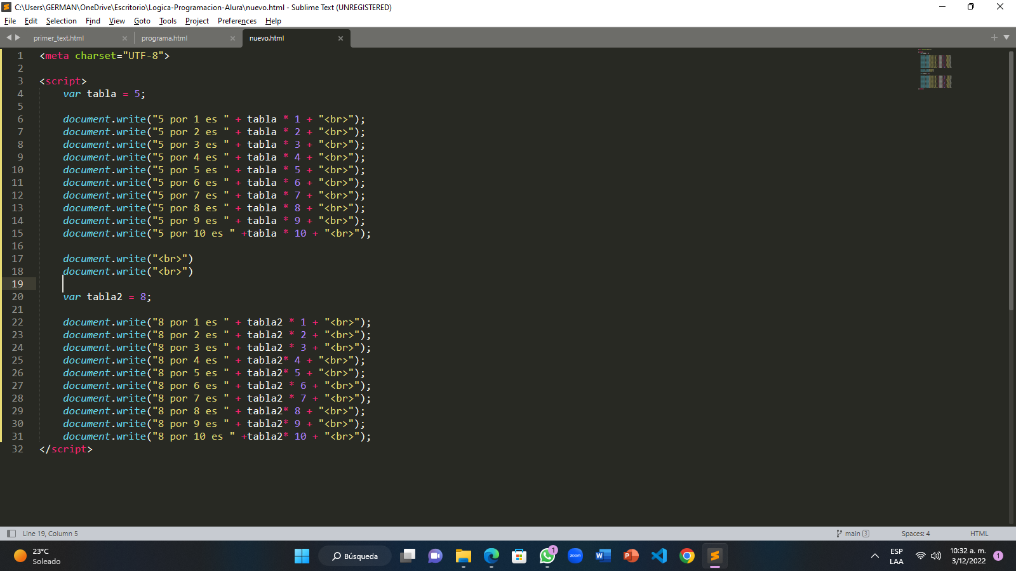The width and height of the screenshot is (1016, 571).
Task: Open the Goto menu
Action: (x=142, y=21)
